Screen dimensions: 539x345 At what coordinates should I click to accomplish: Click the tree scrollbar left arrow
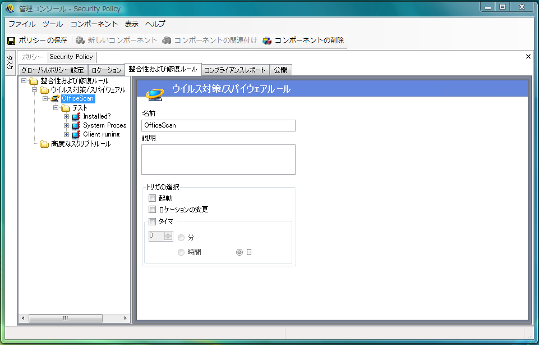(23, 319)
